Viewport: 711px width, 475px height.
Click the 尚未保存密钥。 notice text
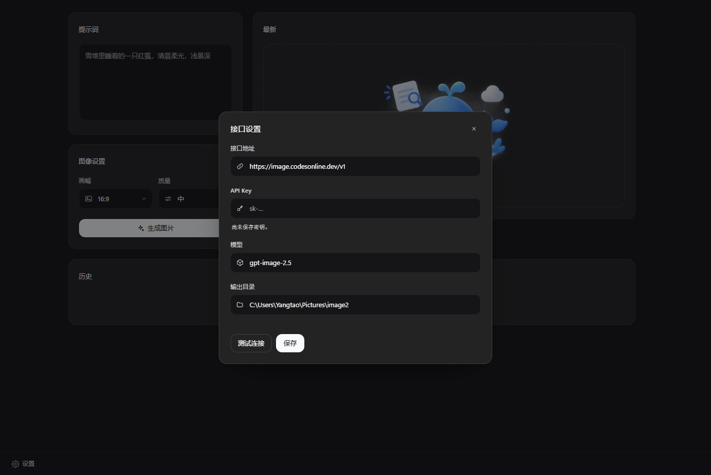point(250,227)
